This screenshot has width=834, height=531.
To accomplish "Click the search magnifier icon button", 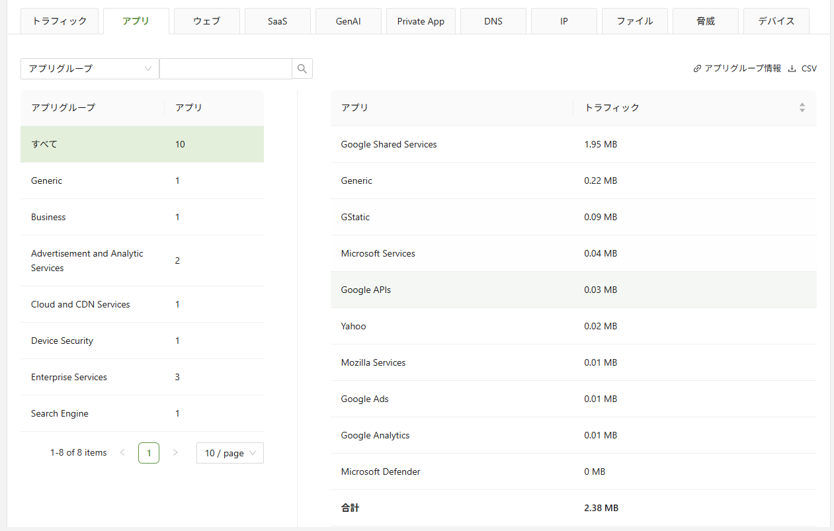I will (302, 69).
